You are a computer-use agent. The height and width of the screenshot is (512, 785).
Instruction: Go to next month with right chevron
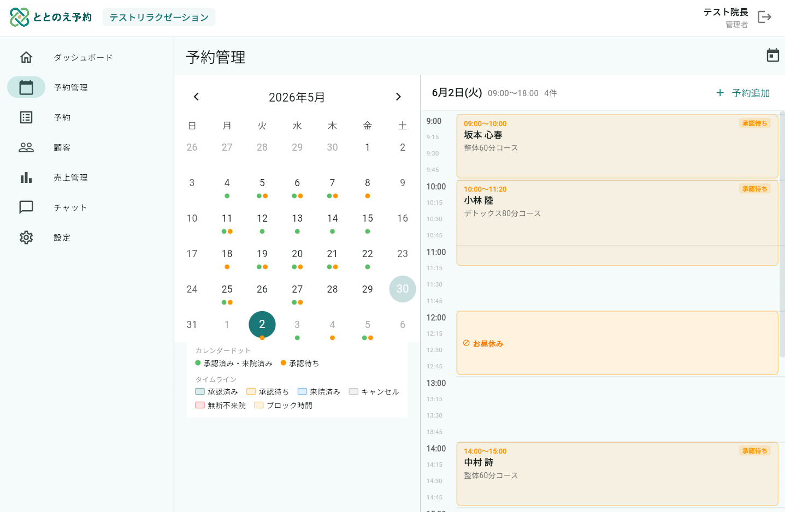pos(398,97)
